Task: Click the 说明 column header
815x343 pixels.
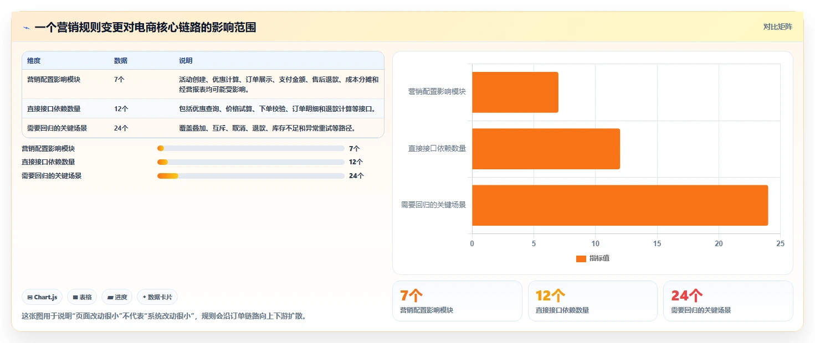Action: (x=186, y=60)
